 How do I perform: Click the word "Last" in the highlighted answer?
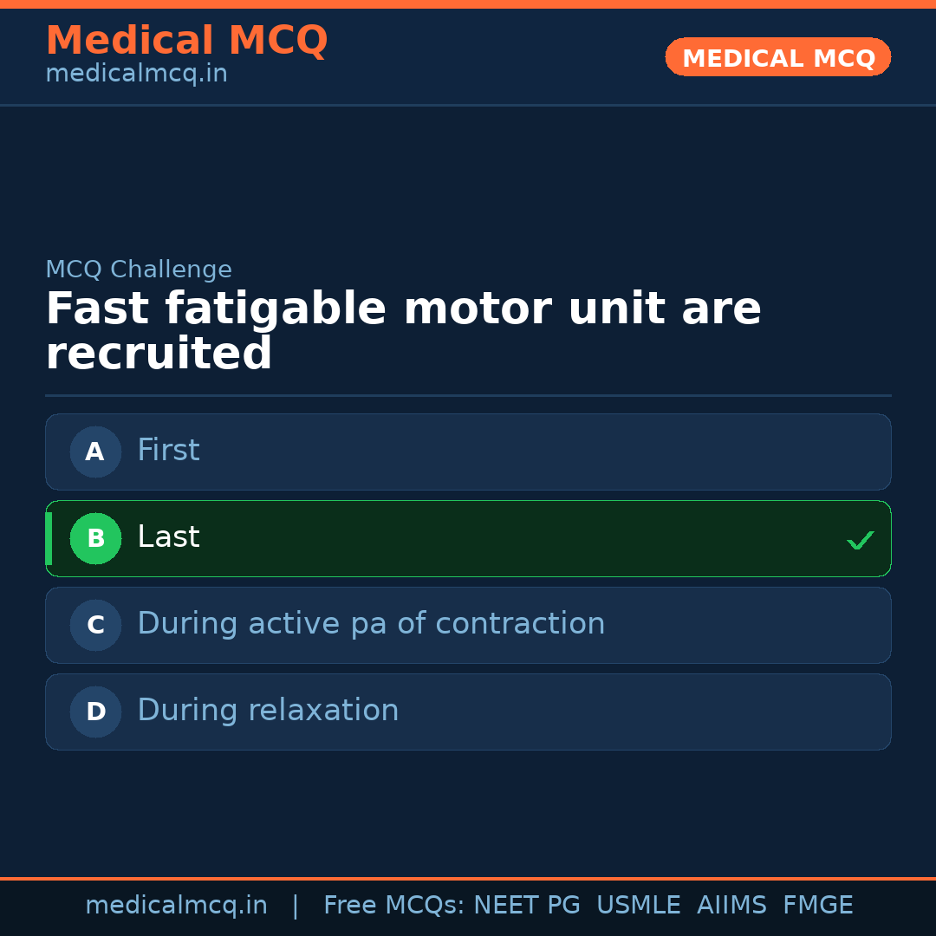pyautogui.click(x=168, y=537)
